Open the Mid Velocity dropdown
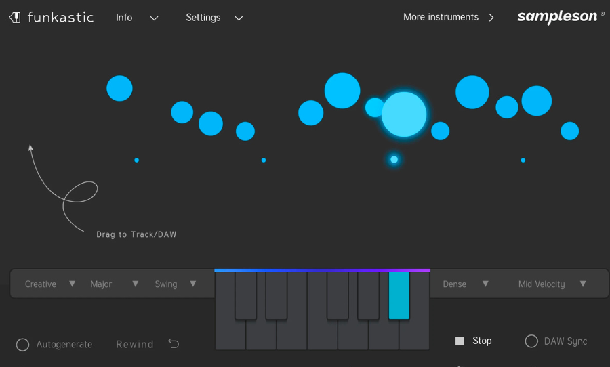 click(552, 284)
